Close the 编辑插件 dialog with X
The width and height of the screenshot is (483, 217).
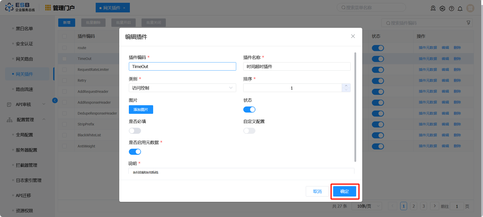tap(353, 36)
